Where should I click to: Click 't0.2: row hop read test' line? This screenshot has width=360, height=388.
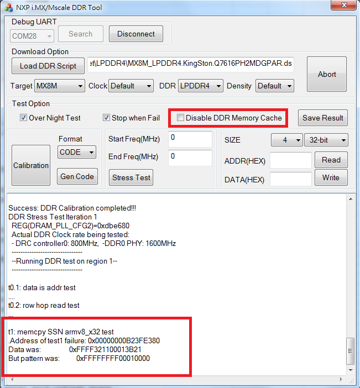[x=44, y=305]
